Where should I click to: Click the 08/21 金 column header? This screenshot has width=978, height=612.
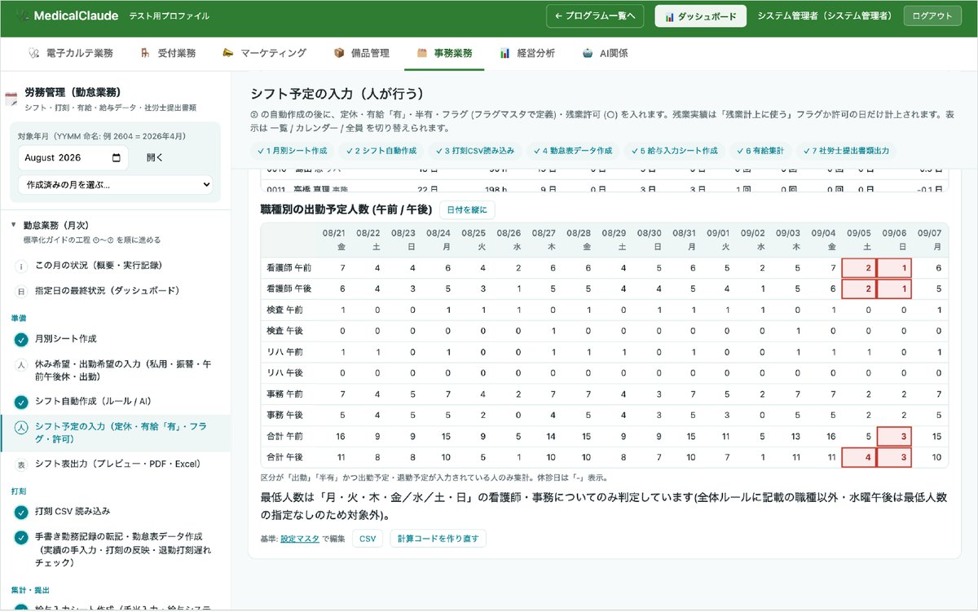coord(334,239)
